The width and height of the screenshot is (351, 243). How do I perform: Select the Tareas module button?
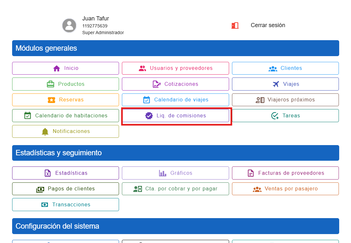(x=285, y=116)
